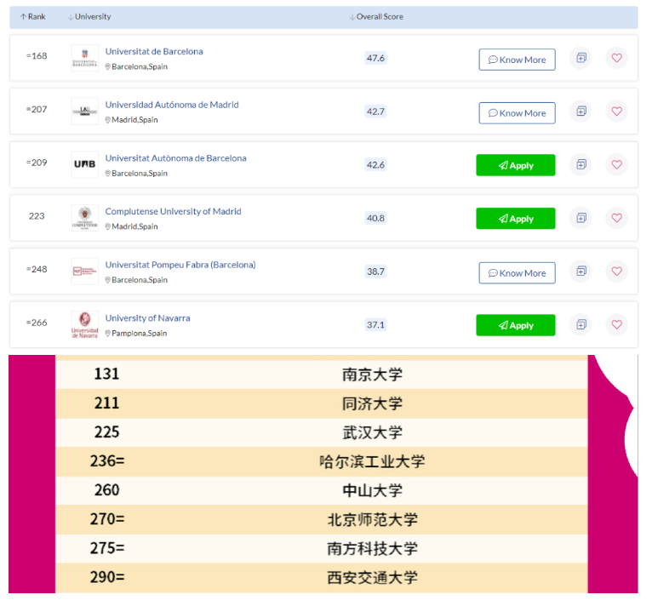Add Universidad Autónoma de Madrid to compare

tap(581, 111)
